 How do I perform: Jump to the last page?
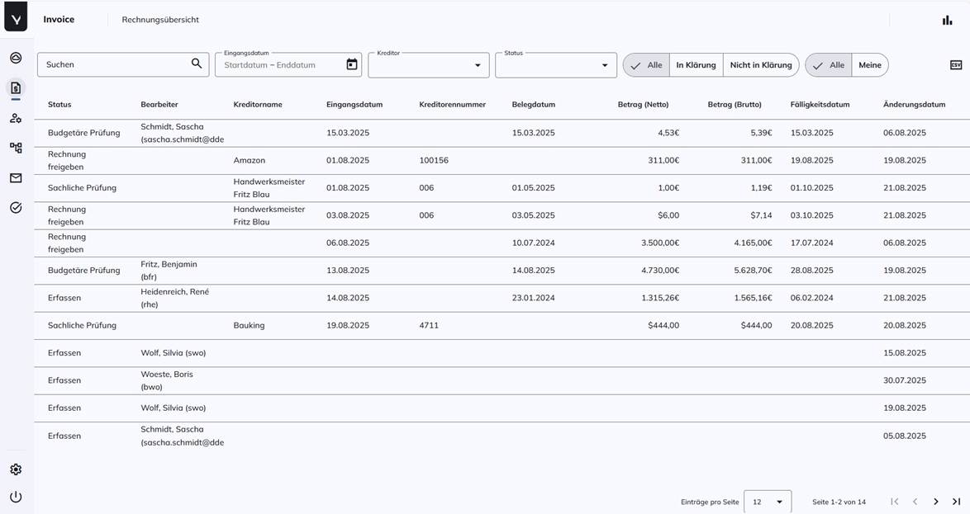pos(957,502)
